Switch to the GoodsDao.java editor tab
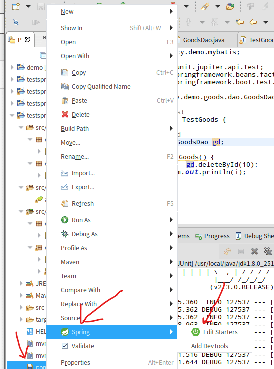This screenshot has width=274, height=369. point(204,40)
